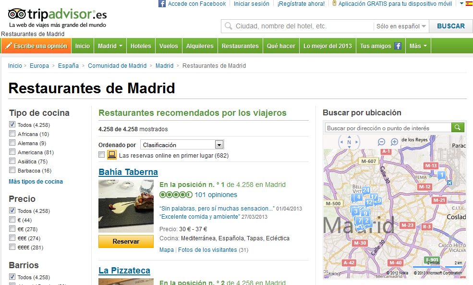Viewport: 473px width, 285px height.
Task: Click the Facebook icon beside Accede con Facebook
Action: (162, 4)
